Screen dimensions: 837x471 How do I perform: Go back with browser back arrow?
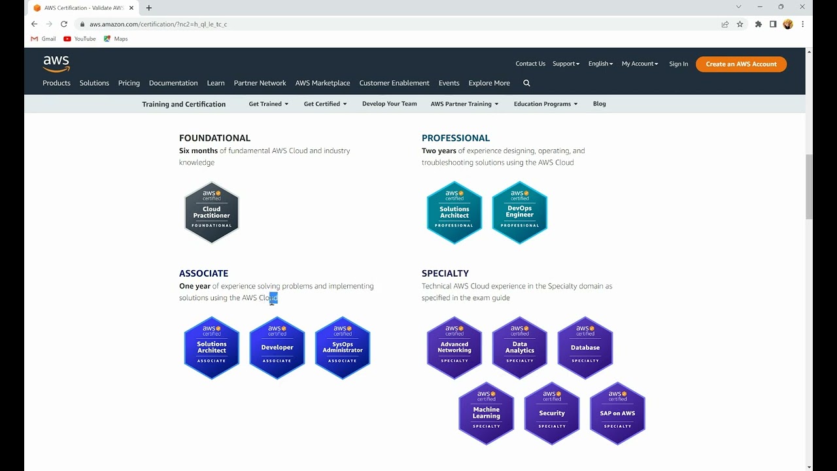tap(34, 24)
